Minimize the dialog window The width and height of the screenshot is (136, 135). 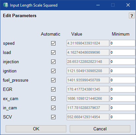coord(98,5)
